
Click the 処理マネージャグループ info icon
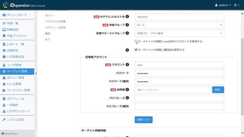127,33
